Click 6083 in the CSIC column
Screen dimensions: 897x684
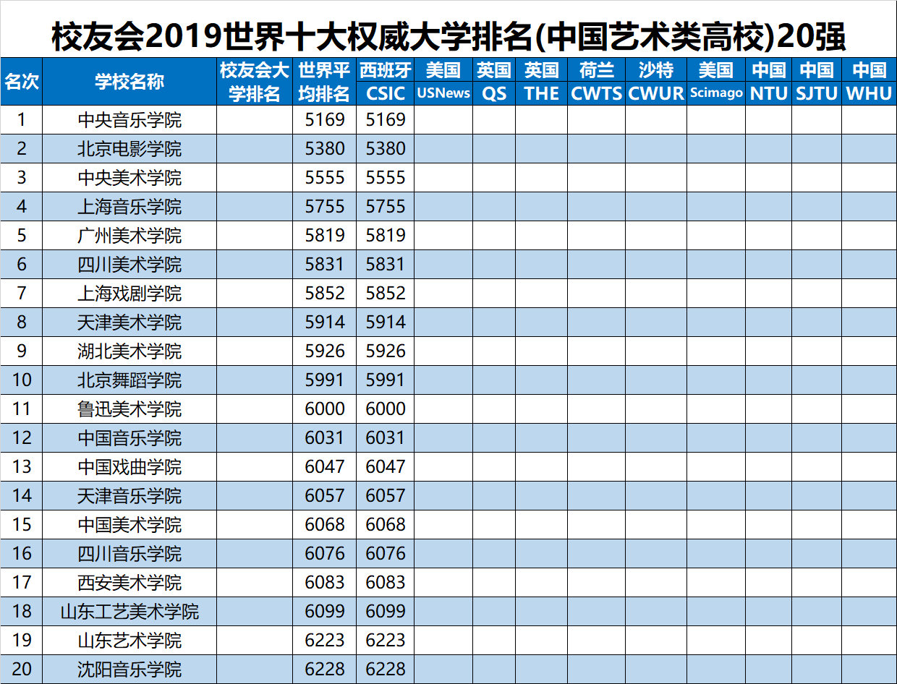[x=386, y=583]
